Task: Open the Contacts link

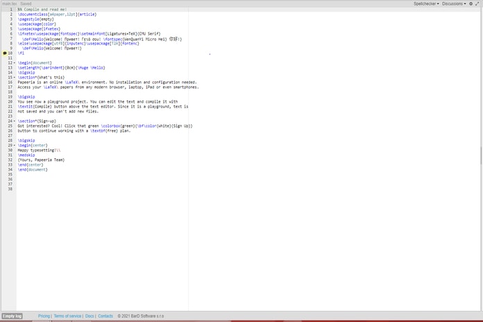Action: pos(105,316)
